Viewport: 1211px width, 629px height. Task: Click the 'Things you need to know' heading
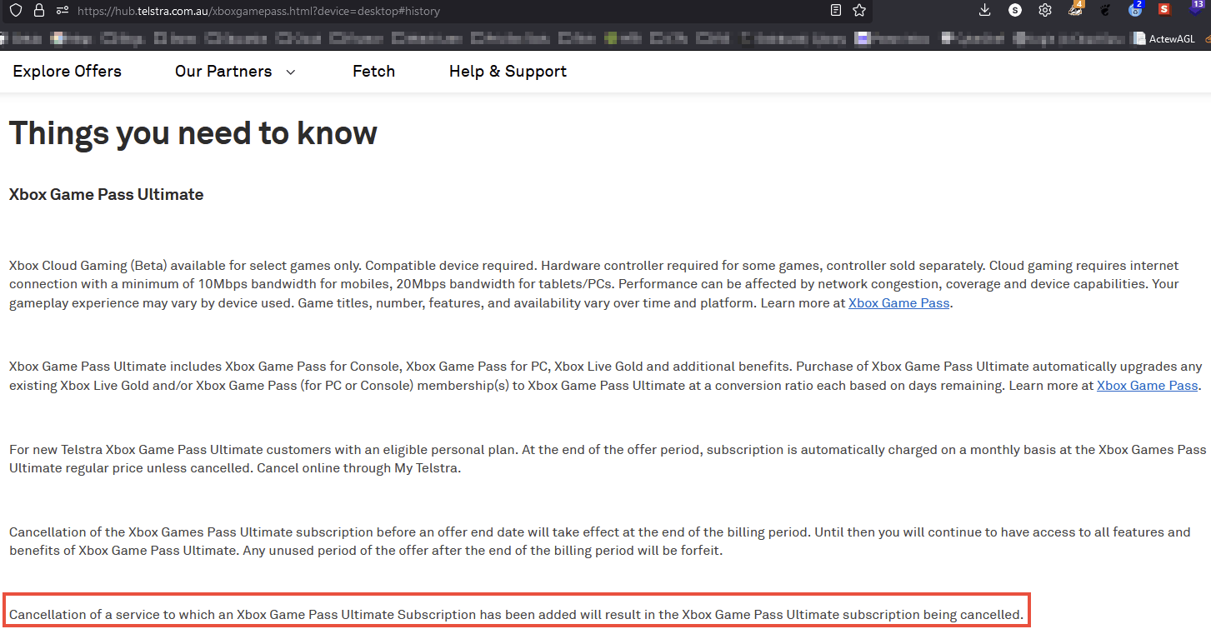193,133
